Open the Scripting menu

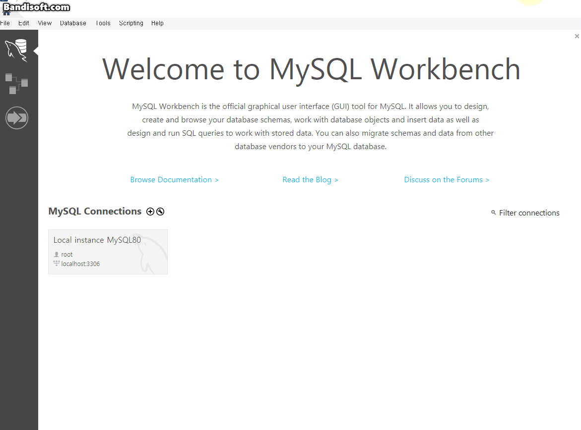[131, 23]
